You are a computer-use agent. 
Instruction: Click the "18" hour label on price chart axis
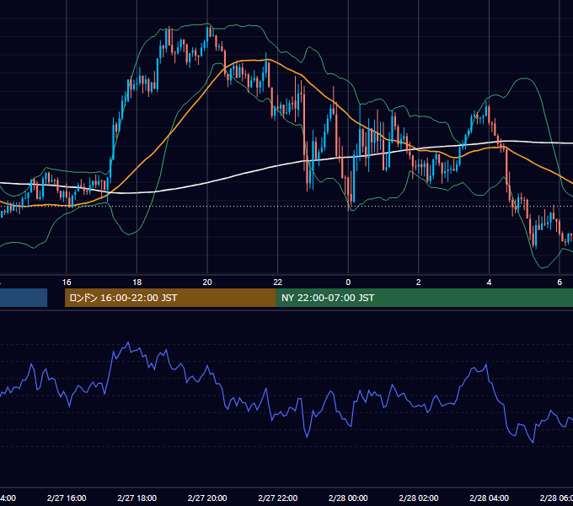137,283
